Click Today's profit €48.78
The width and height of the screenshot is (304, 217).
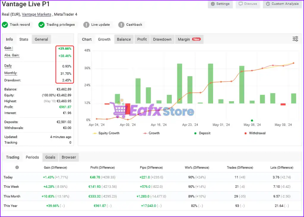point(95,177)
